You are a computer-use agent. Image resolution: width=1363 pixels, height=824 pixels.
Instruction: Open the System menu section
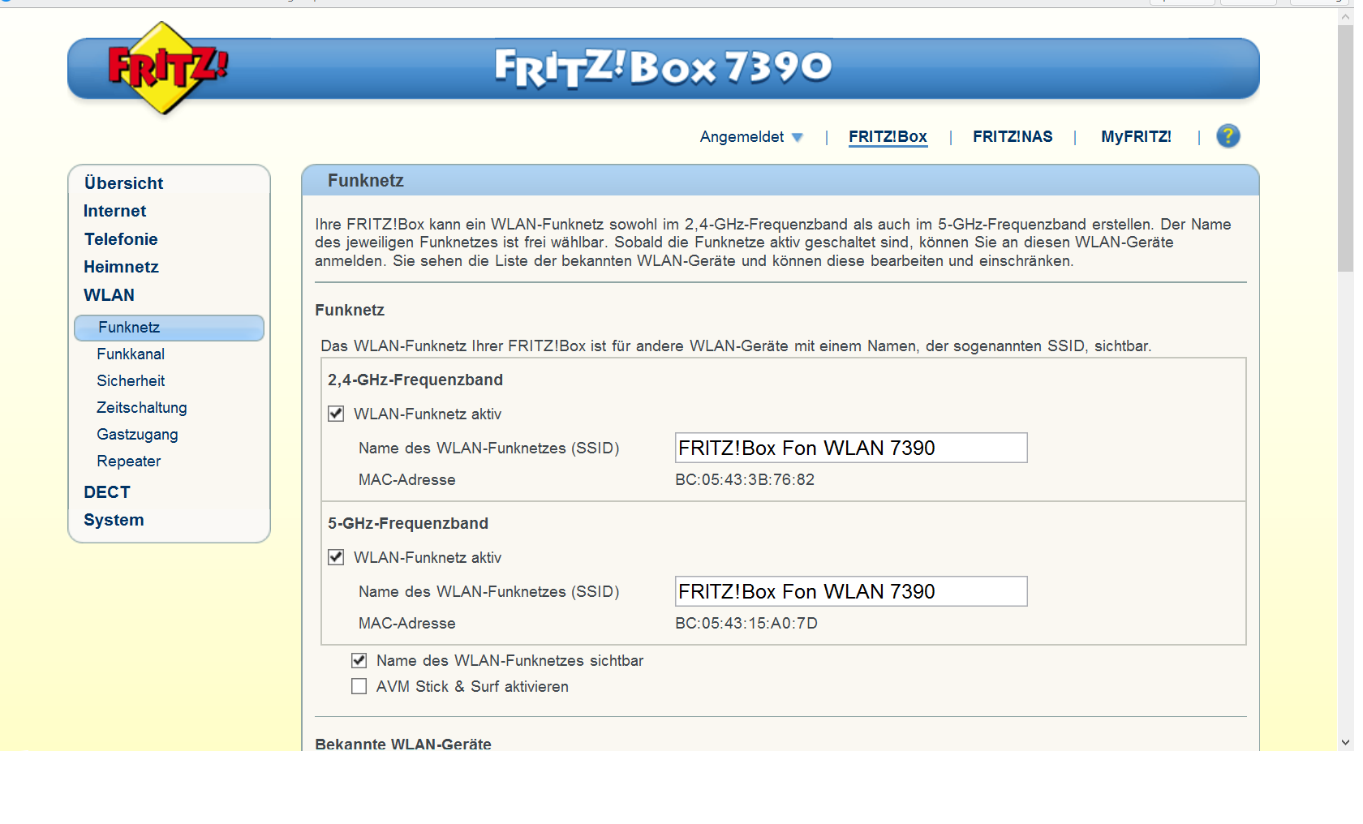114,520
